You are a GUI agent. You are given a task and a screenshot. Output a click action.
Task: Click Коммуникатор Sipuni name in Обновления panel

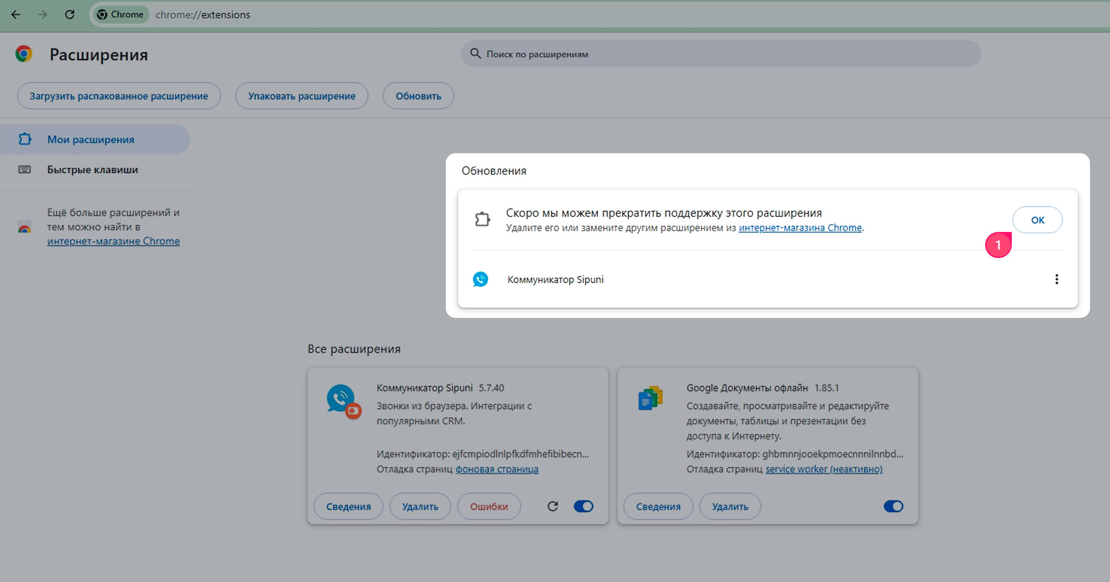point(556,280)
